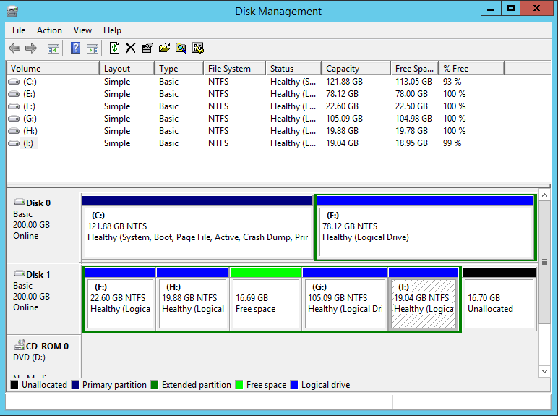
Task: Click the Delete X toolbar icon
Action: point(130,48)
